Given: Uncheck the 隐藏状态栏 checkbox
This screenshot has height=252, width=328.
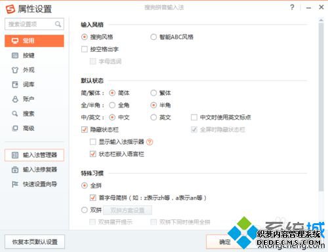Looking at the screenshot, I should [85, 130].
